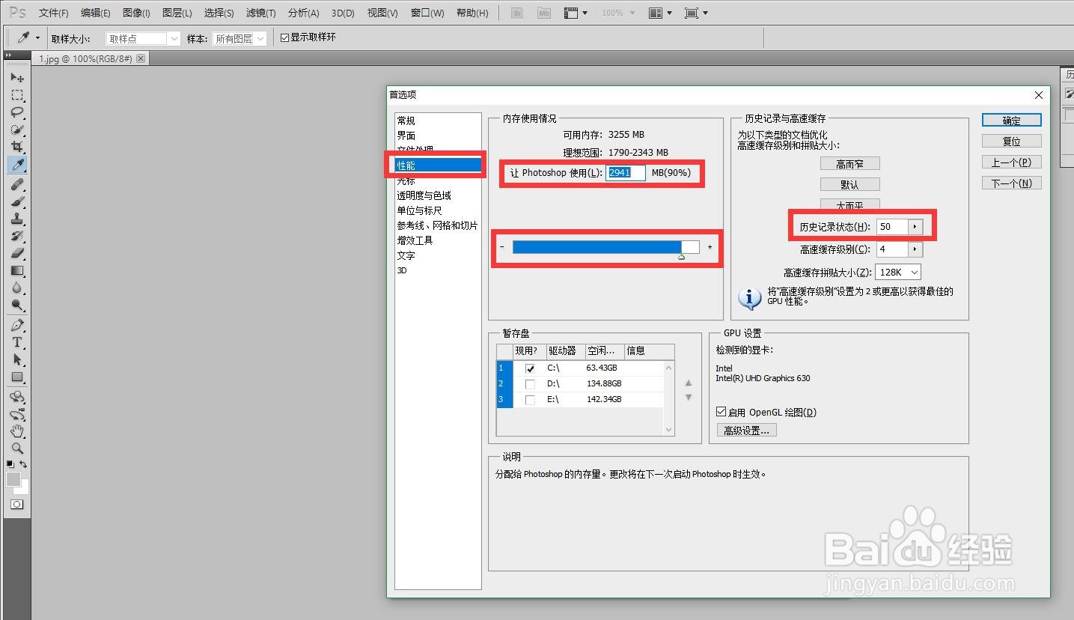Image resolution: width=1074 pixels, height=620 pixels.
Task: Click the Photoshop memory MB input field
Action: click(626, 172)
